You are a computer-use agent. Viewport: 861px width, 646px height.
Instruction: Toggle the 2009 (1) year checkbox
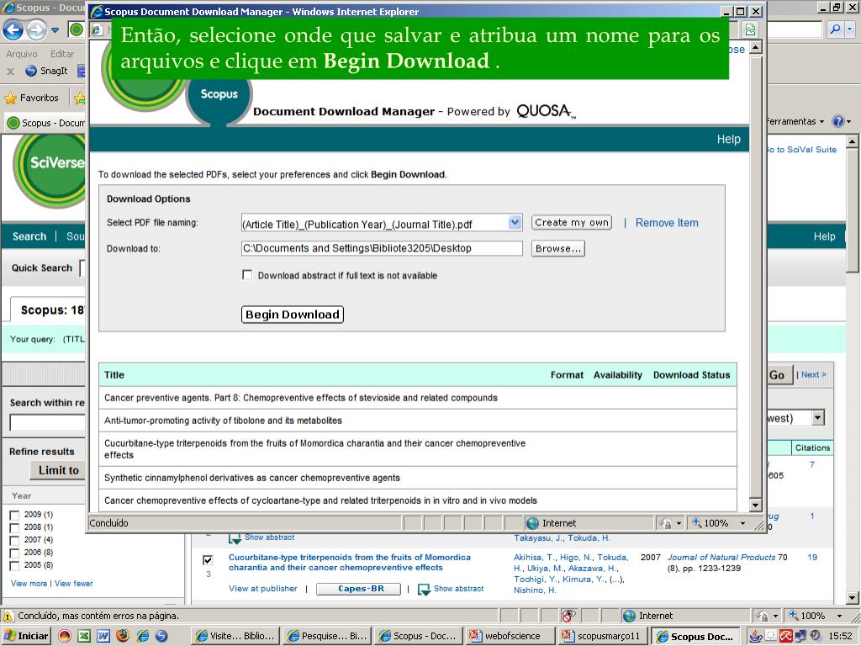click(15, 515)
